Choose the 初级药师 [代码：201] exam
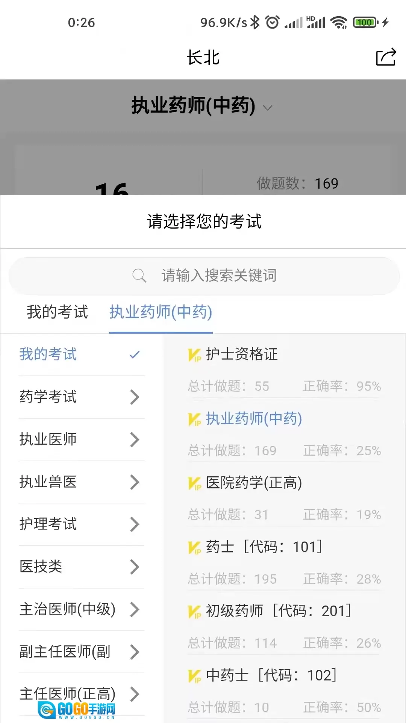The image size is (406, 723). click(x=278, y=611)
